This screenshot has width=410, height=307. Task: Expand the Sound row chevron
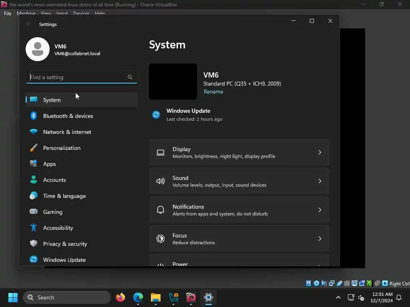320,181
